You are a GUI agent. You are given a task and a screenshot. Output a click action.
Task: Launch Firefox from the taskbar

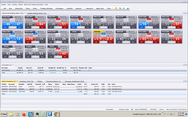click(24, 114)
